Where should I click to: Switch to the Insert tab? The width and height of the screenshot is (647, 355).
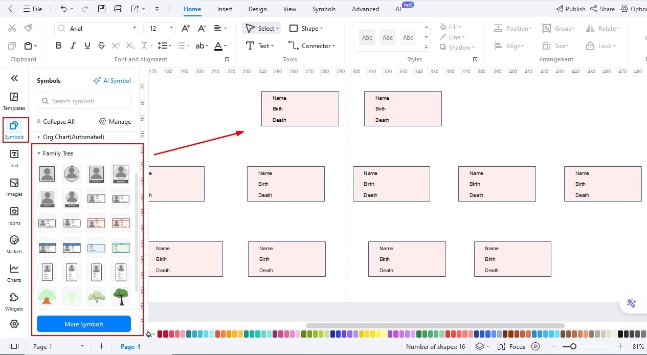tap(225, 9)
